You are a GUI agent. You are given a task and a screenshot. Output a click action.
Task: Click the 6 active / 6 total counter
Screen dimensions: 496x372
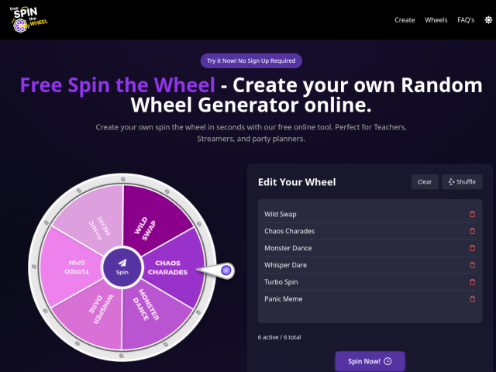click(279, 337)
